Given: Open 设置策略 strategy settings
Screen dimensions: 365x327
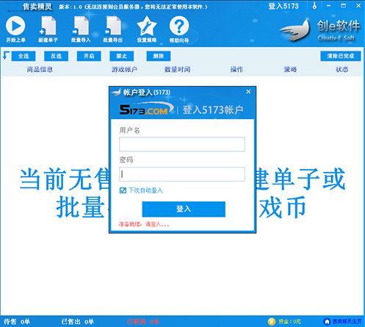Looking at the screenshot, I should click(147, 29).
